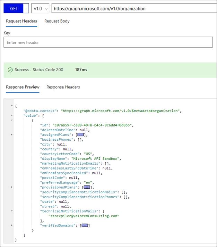Collapse the "value" array fold arrow
The image size is (217, 247).
click(12, 115)
